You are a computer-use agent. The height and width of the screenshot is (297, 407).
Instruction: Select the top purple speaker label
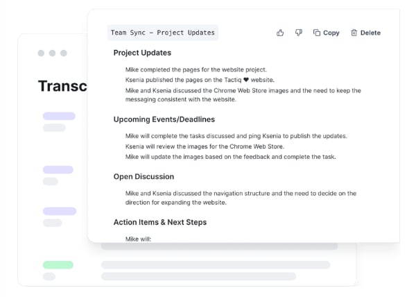59,116
